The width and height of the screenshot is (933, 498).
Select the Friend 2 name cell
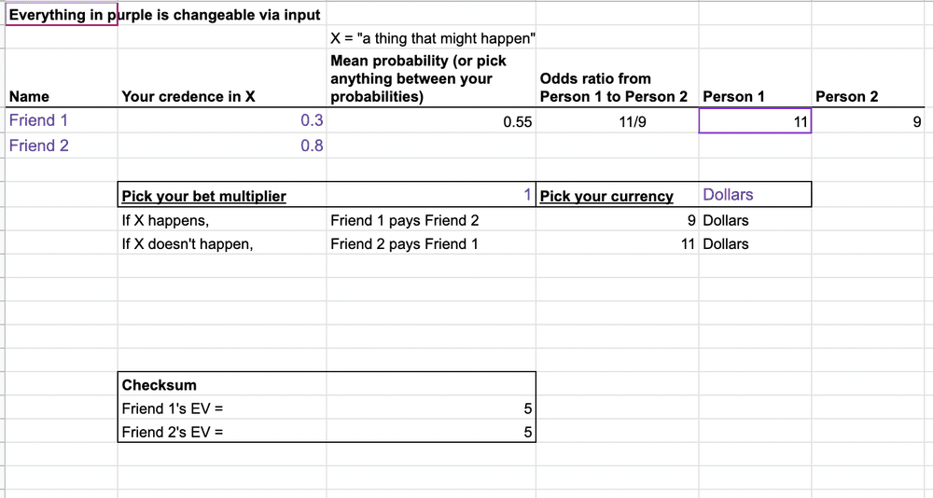tap(62, 145)
